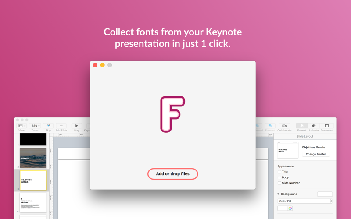
Task: Enable the Body checkbox under Appearance
Action: point(279,177)
